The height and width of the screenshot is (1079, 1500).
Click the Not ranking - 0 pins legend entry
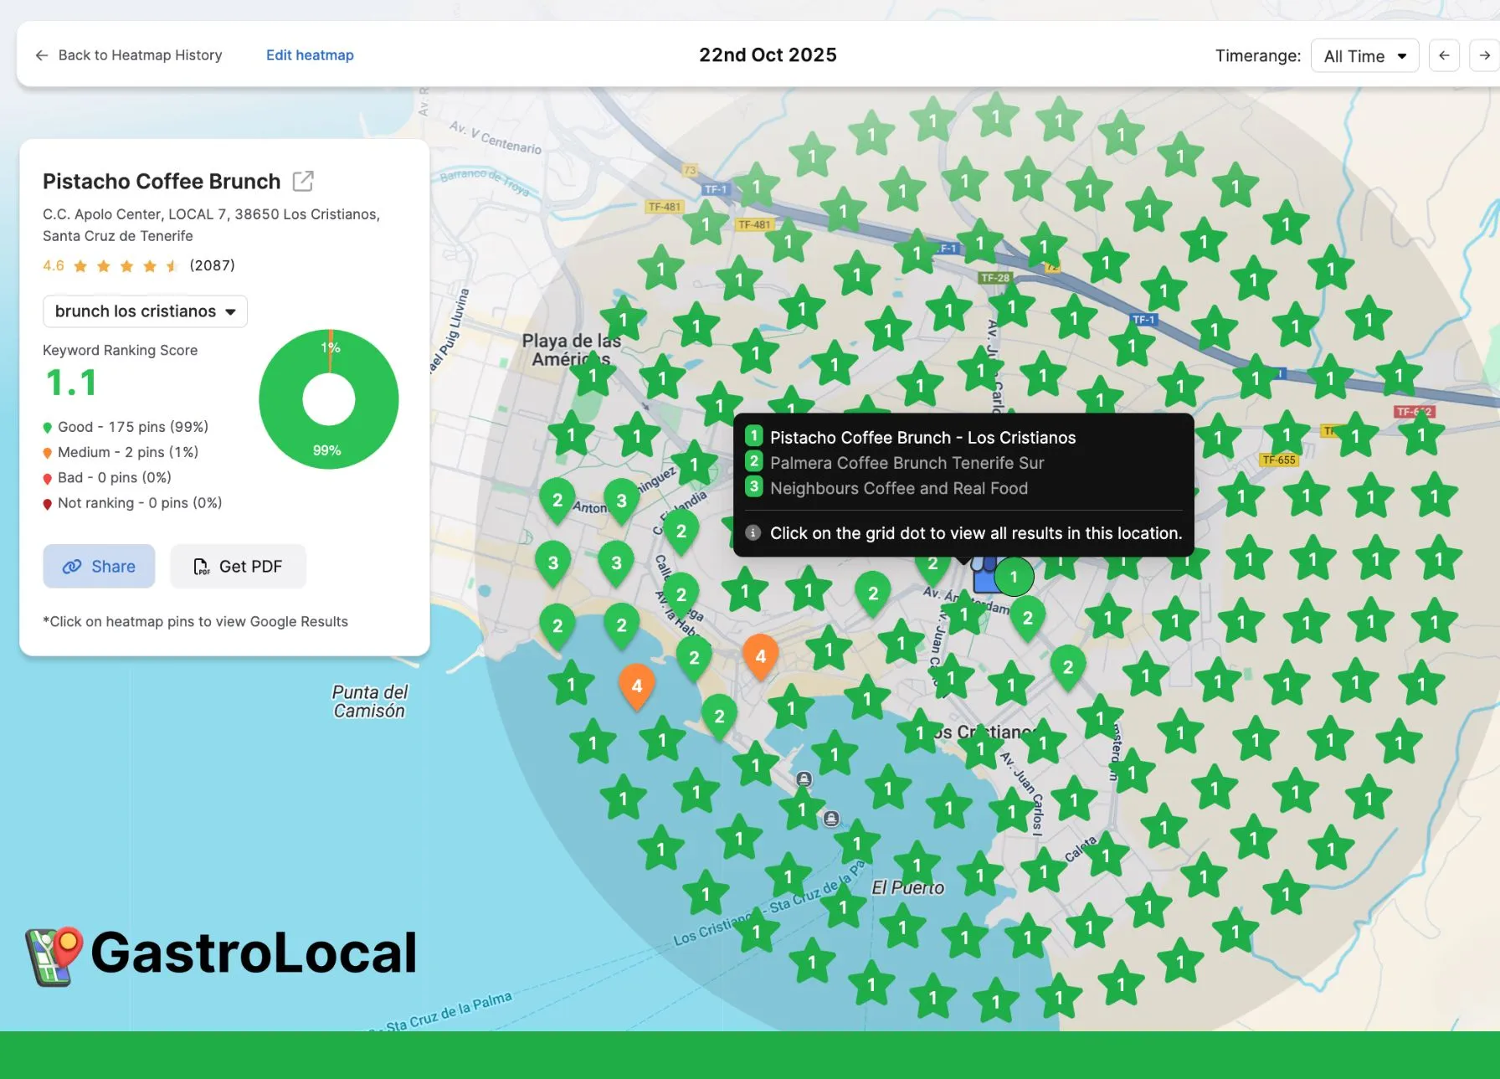click(132, 503)
